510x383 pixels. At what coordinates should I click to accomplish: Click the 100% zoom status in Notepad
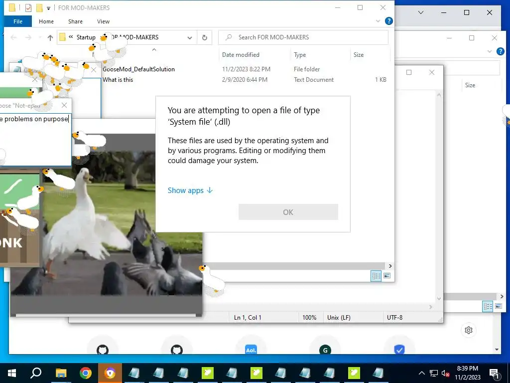(309, 317)
